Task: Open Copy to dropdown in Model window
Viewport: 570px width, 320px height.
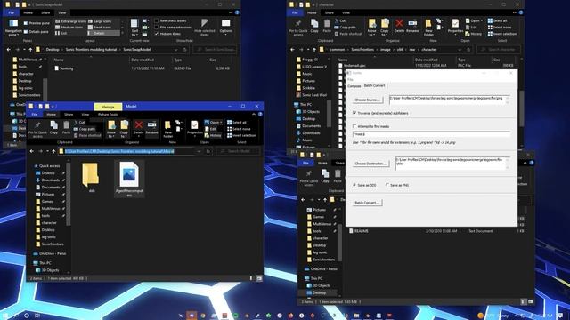Action: tap(125, 129)
